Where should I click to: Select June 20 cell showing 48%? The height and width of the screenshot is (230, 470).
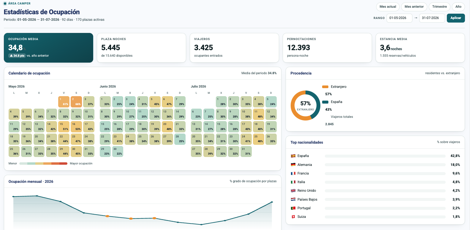click(167, 127)
